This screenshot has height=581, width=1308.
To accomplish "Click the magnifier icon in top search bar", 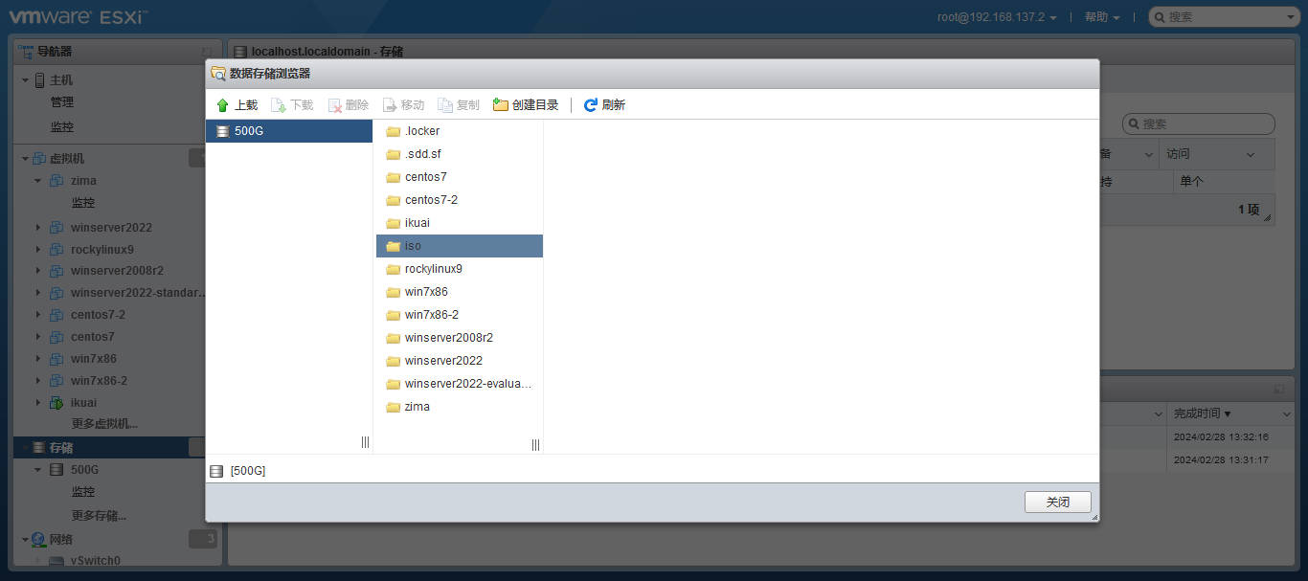I will [1159, 16].
